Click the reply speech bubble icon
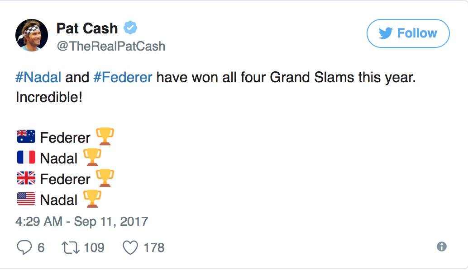Viewport: 468px width, 270px height. [x=23, y=247]
